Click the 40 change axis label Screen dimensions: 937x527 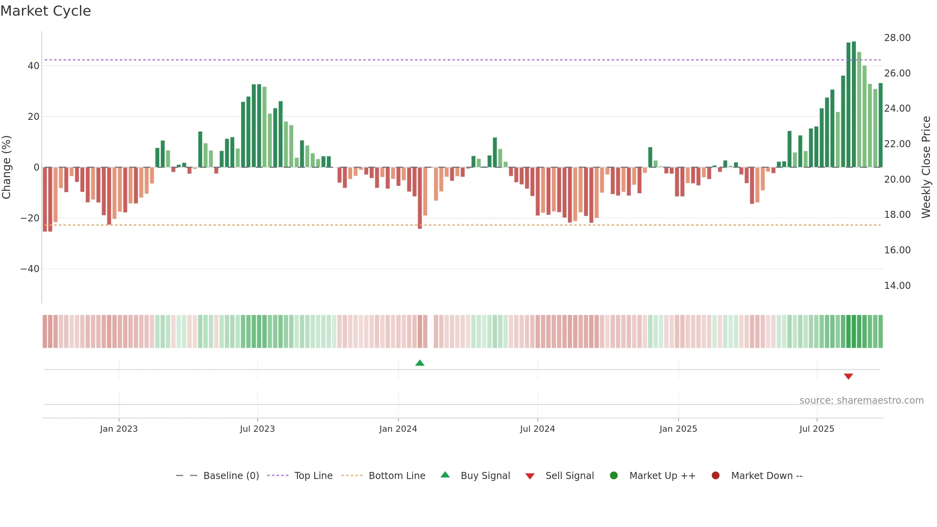tap(34, 66)
